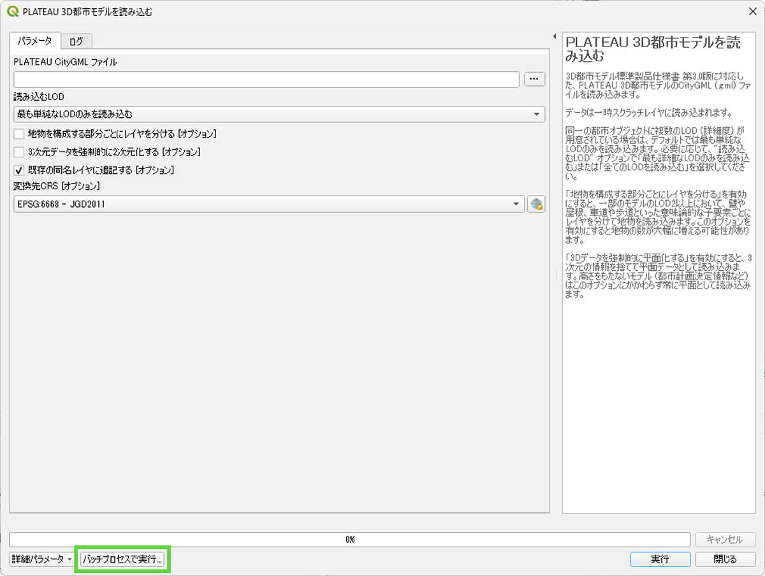
Task: Click the 閉じる button
Action: coord(725,559)
